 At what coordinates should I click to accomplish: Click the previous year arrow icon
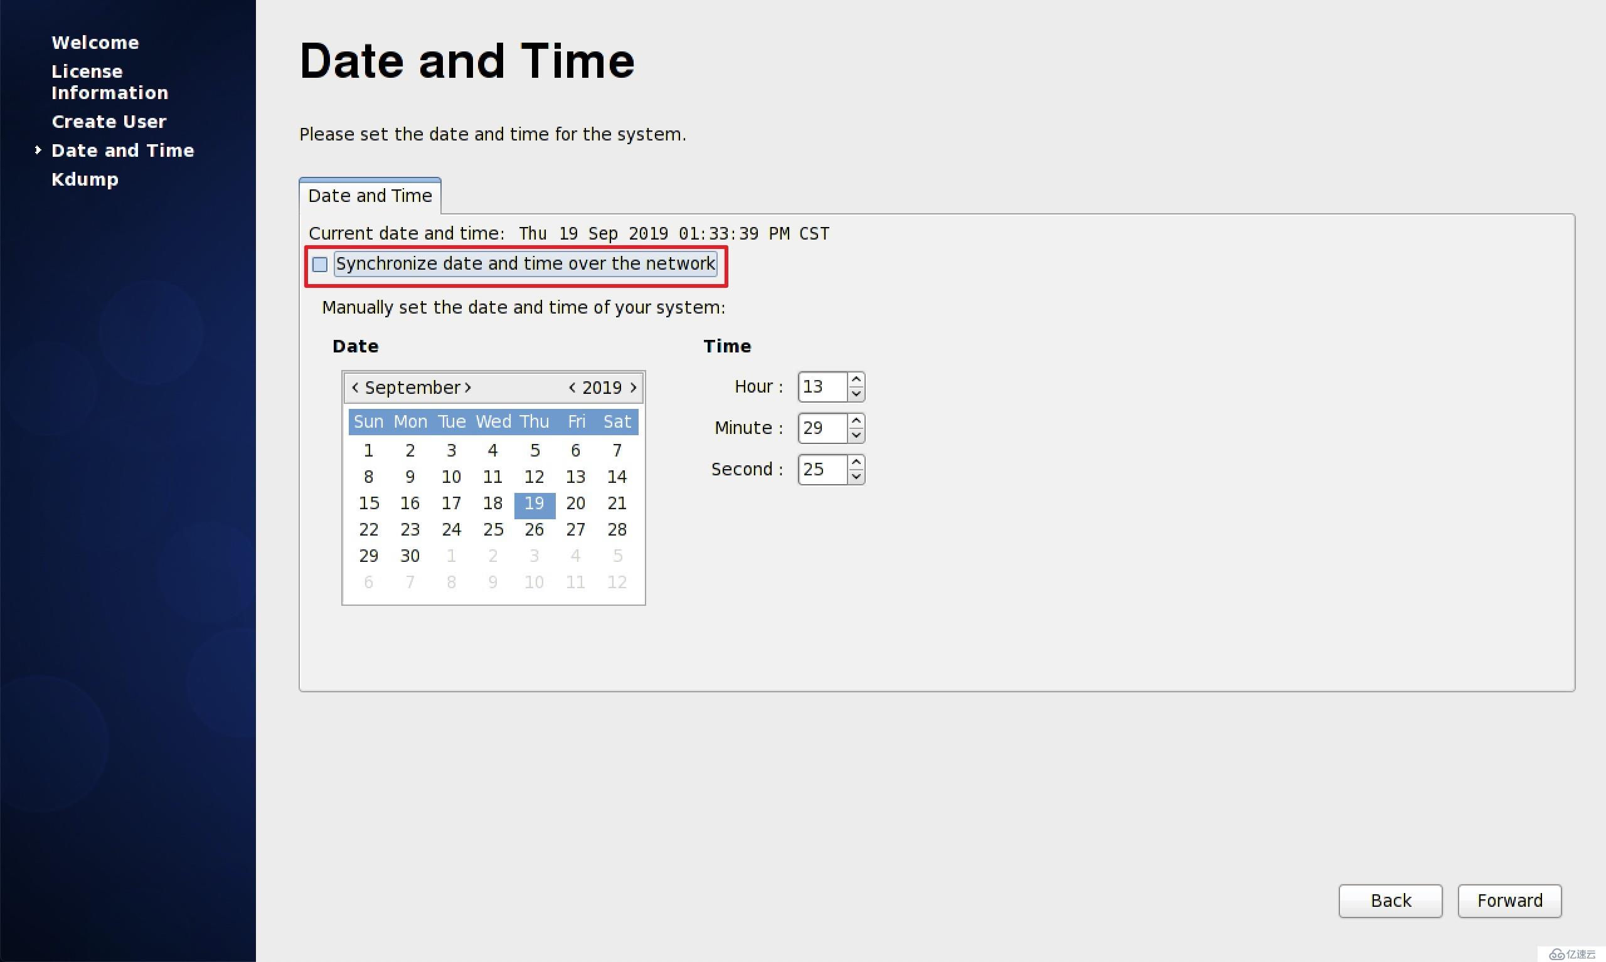[x=570, y=387]
